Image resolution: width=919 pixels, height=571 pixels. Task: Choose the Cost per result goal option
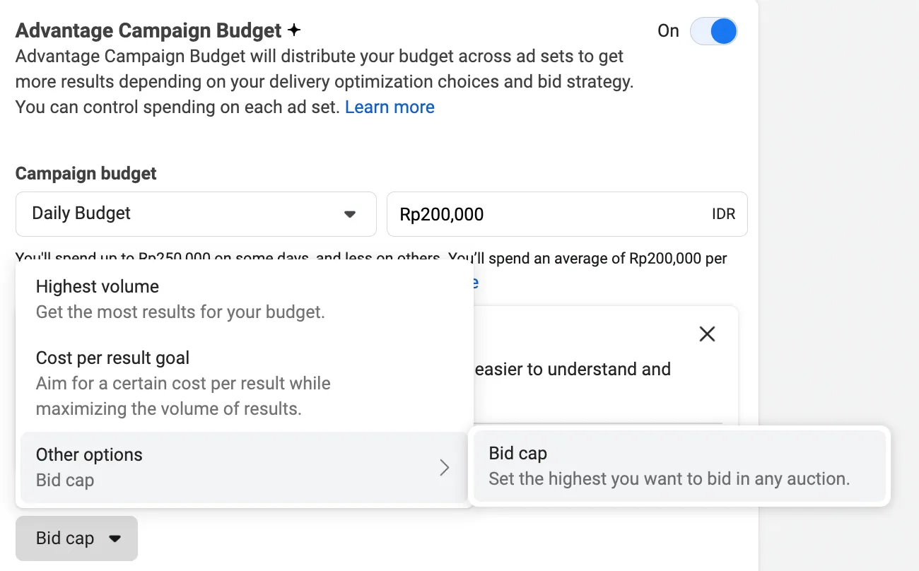pos(245,383)
